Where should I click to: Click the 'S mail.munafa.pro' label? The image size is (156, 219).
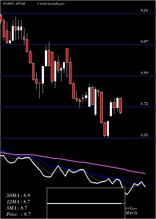pyautogui.click(x=51, y=4)
